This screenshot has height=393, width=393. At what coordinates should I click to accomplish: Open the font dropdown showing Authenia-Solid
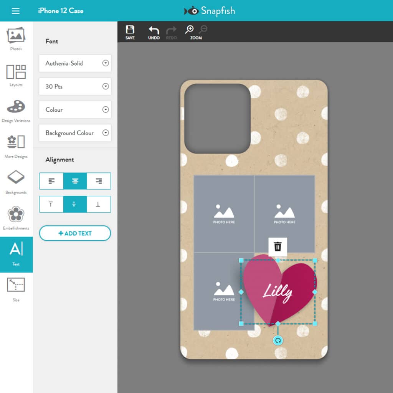click(75, 63)
